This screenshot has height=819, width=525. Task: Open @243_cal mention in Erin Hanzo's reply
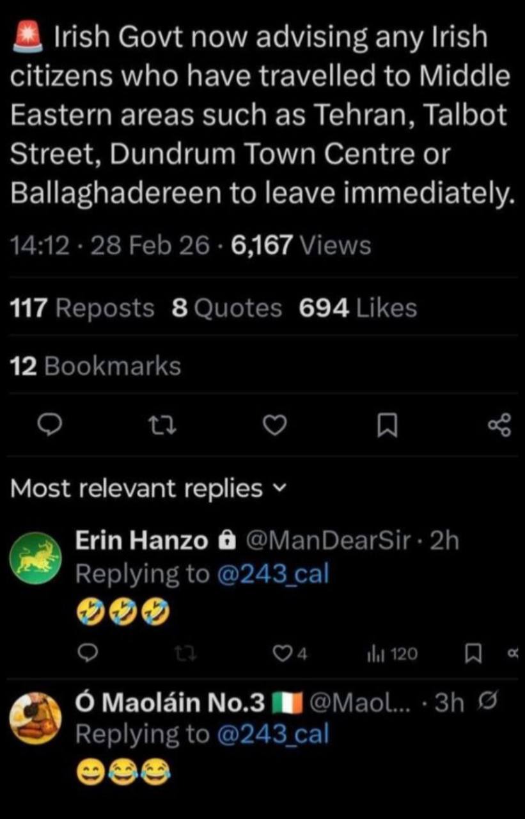pyautogui.click(x=273, y=573)
